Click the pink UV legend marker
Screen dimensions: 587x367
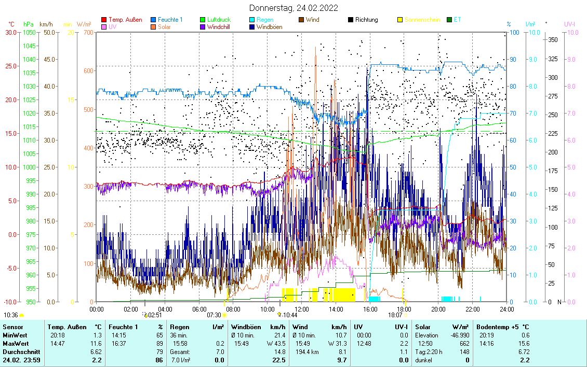(104, 27)
